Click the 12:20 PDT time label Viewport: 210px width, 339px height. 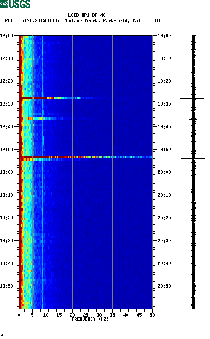point(6,81)
